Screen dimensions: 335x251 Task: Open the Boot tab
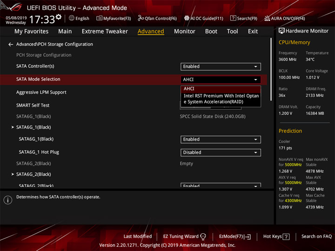pyautogui.click(x=211, y=32)
